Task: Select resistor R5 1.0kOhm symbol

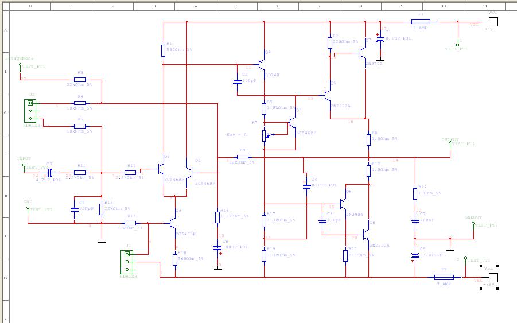Action: 264,109
